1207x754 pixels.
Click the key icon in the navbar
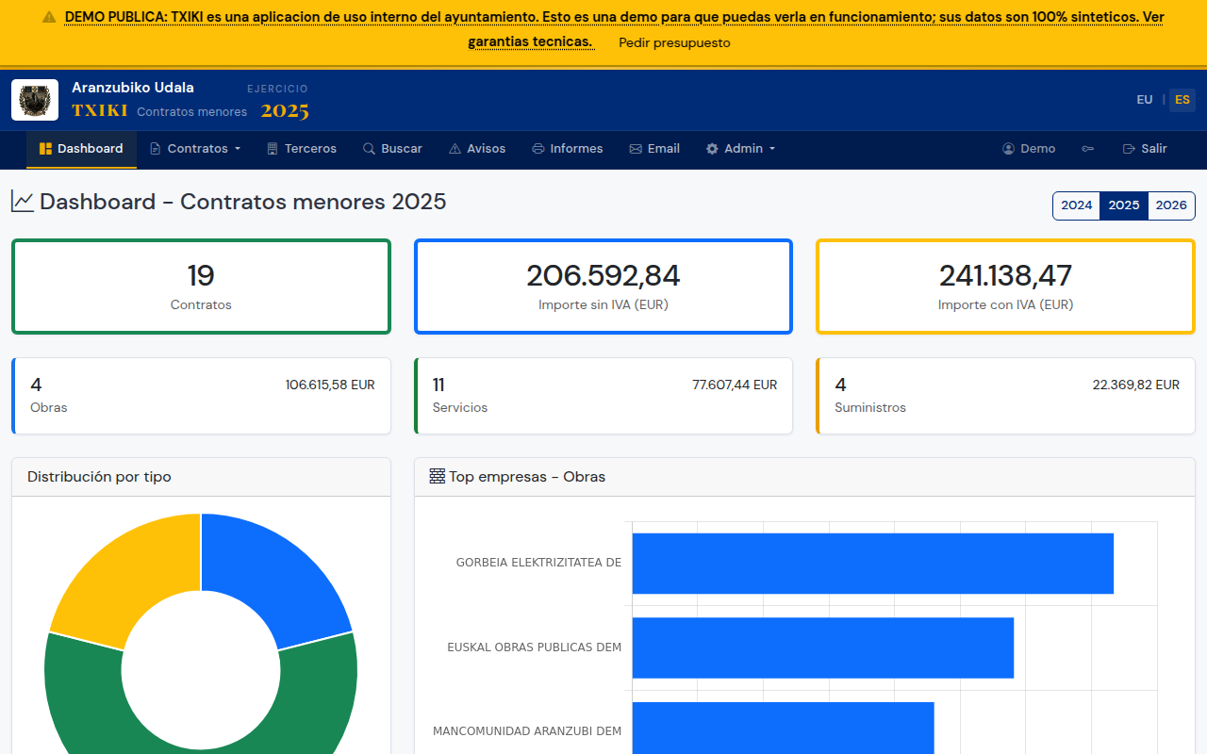[x=1088, y=149]
